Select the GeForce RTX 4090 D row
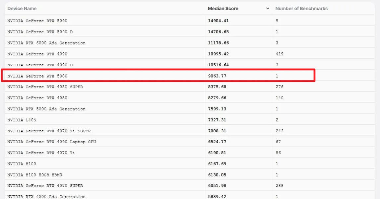Screen dimensions: 380x199 click(x=40, y=65)
